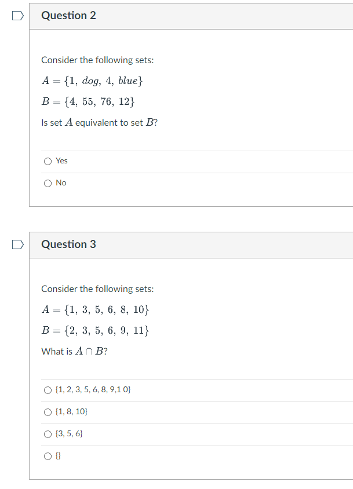
Task: Select the {3, 5, 6} answer option
Action: pos(48,433)
